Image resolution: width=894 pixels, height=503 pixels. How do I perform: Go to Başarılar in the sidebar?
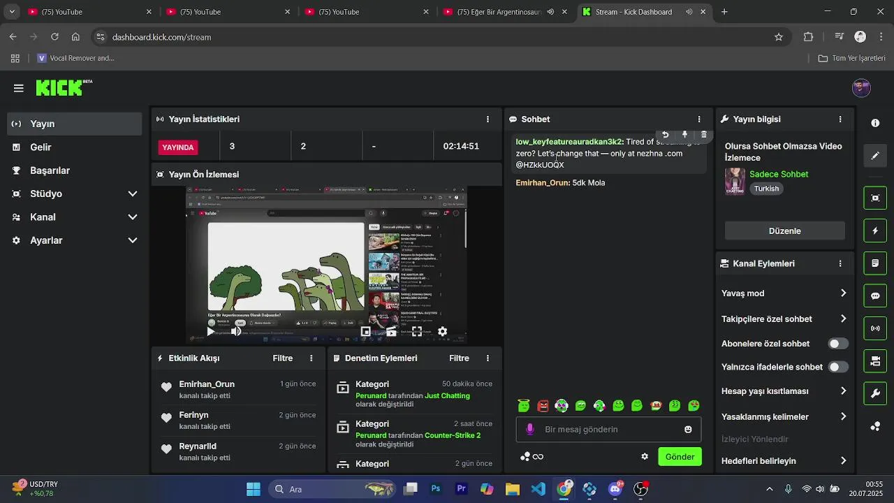click(75, 170)
